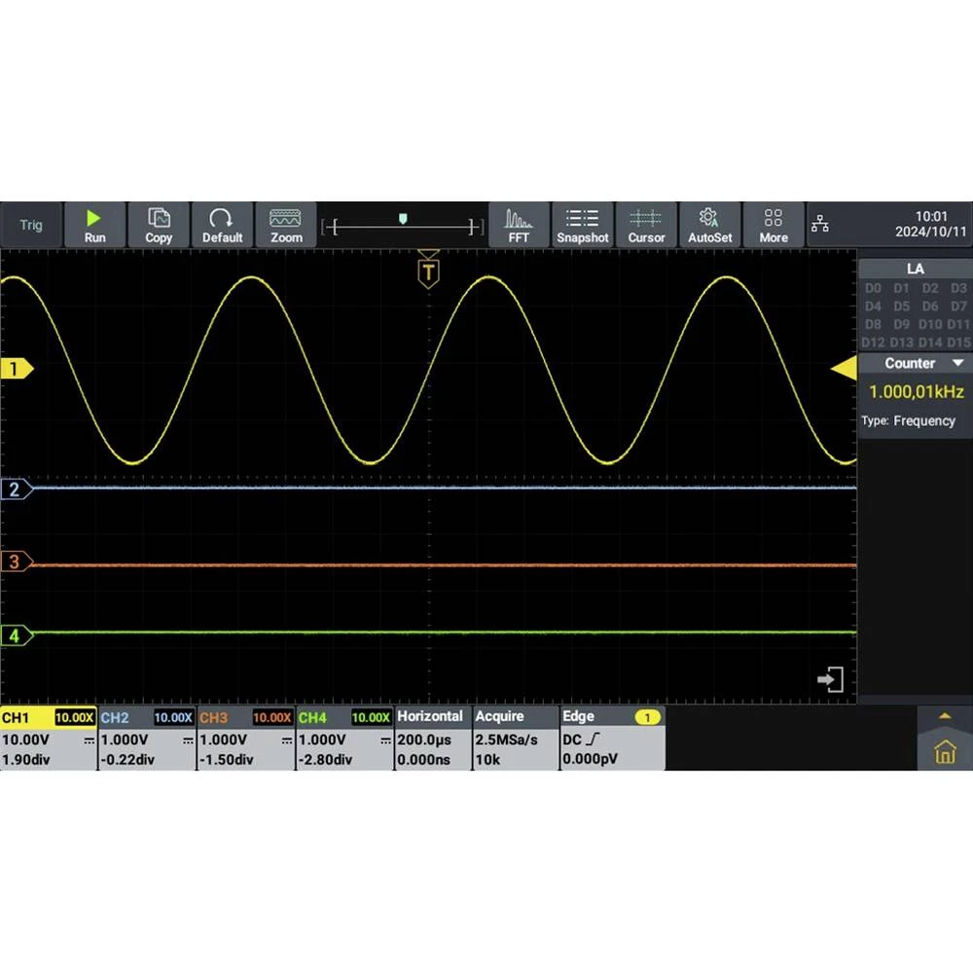Open the Zoom waveform tool
The height and width of the screenshot is (973, 973).
coord(286,225)
